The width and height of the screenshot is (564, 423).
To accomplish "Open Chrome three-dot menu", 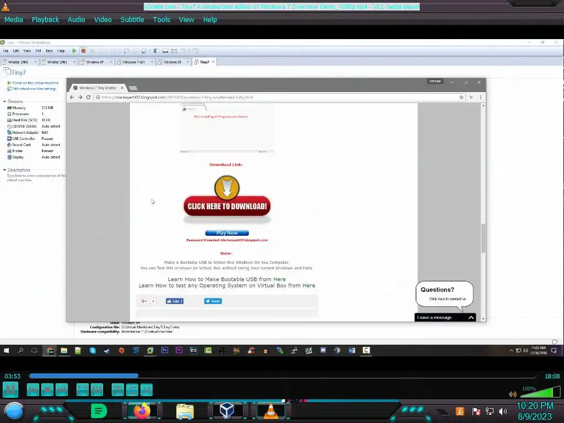I will (x=480, y=97).
